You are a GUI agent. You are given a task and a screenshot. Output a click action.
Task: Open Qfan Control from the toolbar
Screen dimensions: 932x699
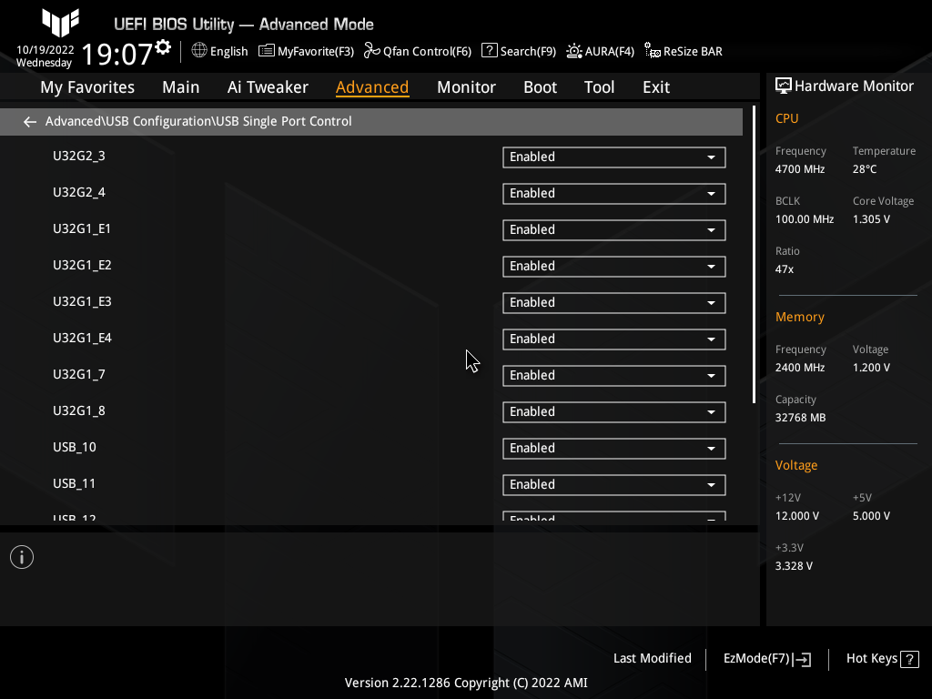pos(418,52)
